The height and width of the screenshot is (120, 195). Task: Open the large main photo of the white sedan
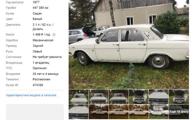click(x=129, y=44)
